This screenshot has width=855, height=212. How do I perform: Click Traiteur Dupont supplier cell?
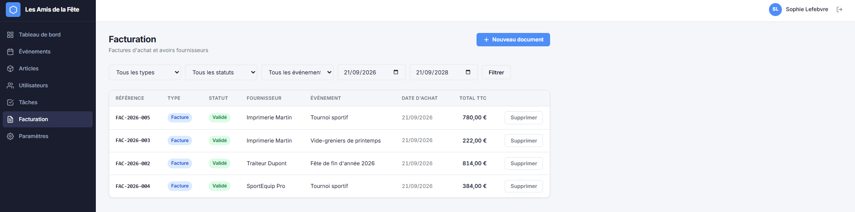(267, 163)
